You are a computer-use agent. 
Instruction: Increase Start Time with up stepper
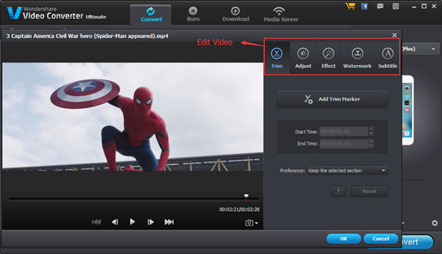(x=371, y=129)
